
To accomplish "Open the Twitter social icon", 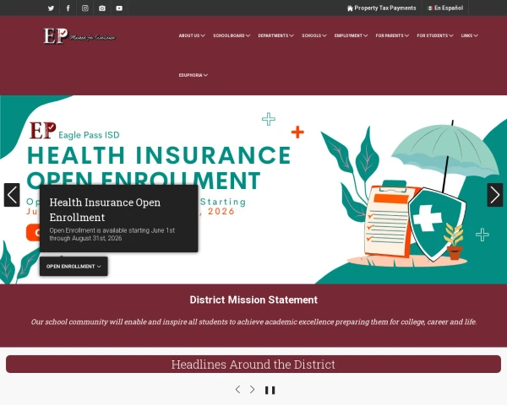I will pyautogui.click(x=51, y=8).
